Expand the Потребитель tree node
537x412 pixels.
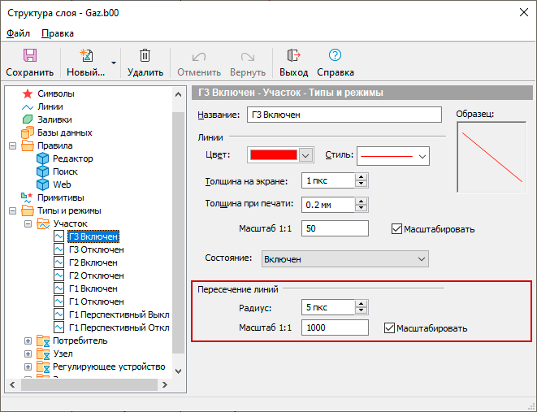point(28,341)
